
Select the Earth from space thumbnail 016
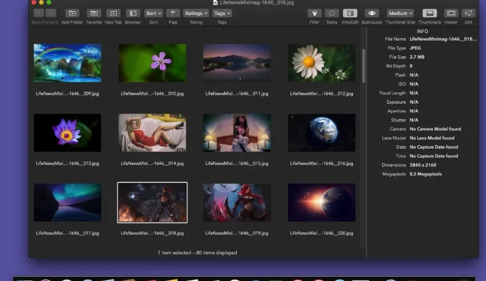tap(322, 132)
